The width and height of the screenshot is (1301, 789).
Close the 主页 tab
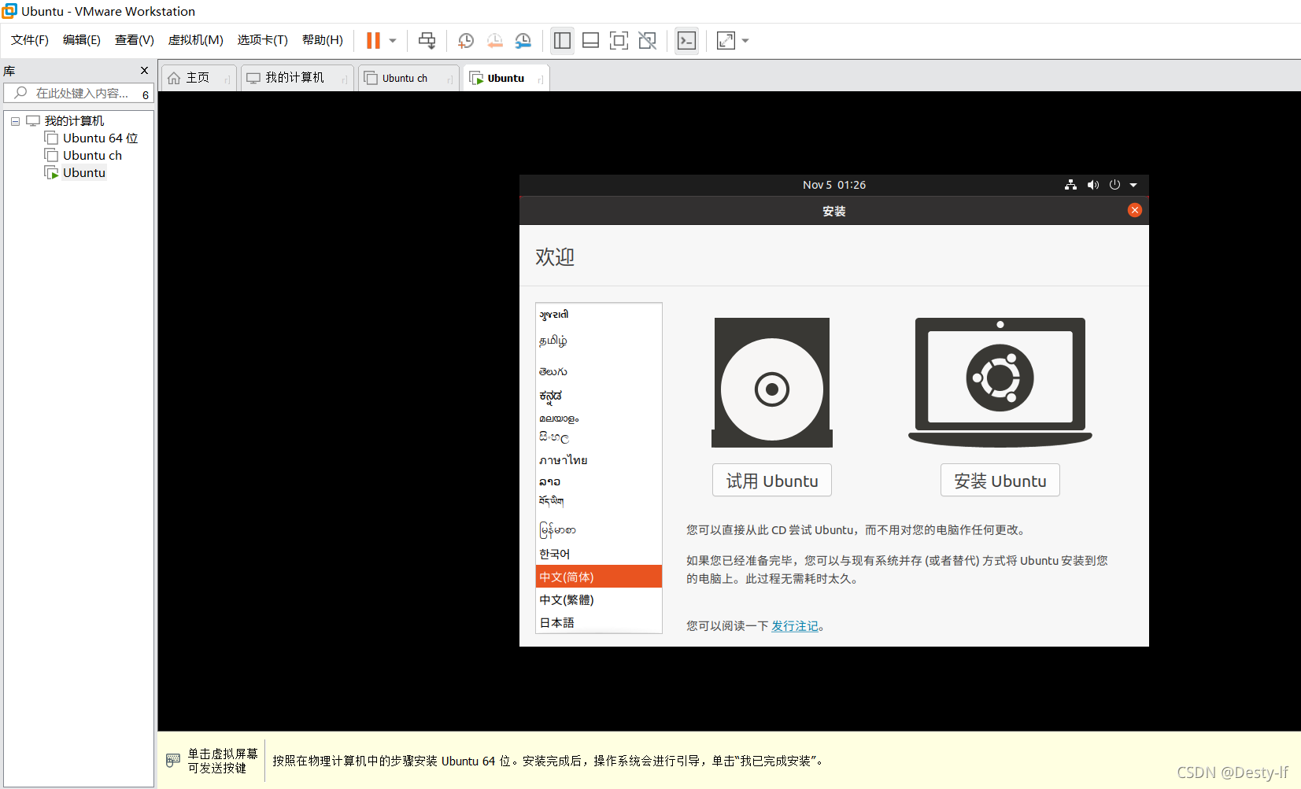pos(227,79)
